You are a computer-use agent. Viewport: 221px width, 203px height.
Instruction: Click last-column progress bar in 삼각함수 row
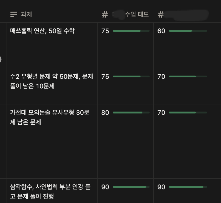[188, 187]
